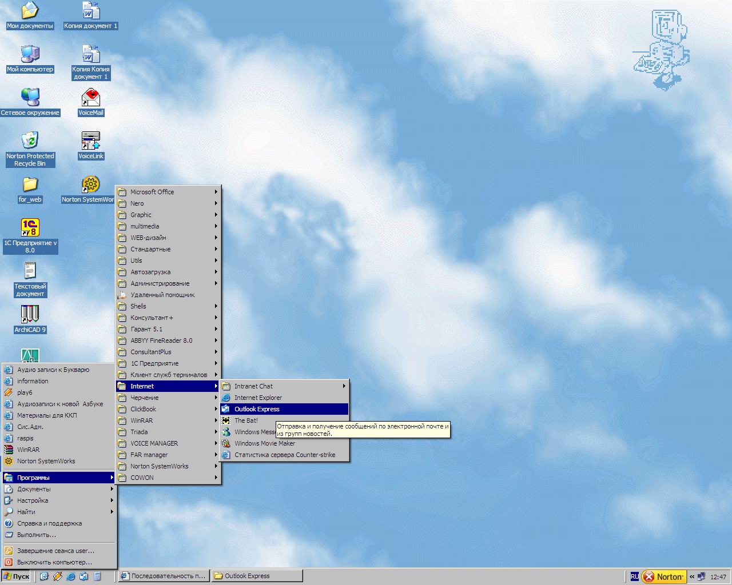Image resolution: width=732 pixels, height=585 pixels.
Task: Select Мои документы desktop icon
Action: tap(30, 16)
